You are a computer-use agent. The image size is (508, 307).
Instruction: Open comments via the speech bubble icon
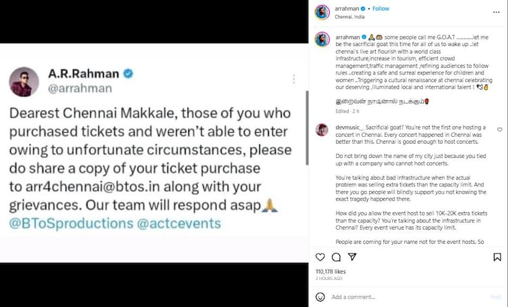pyautogui.click(x=335, y=258)
